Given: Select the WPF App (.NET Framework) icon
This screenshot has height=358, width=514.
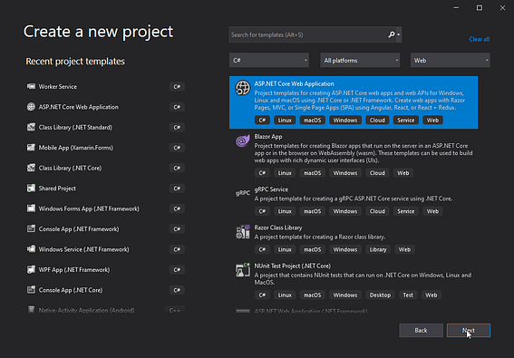Looking at the screenshot, I should (x=31, y=269).
